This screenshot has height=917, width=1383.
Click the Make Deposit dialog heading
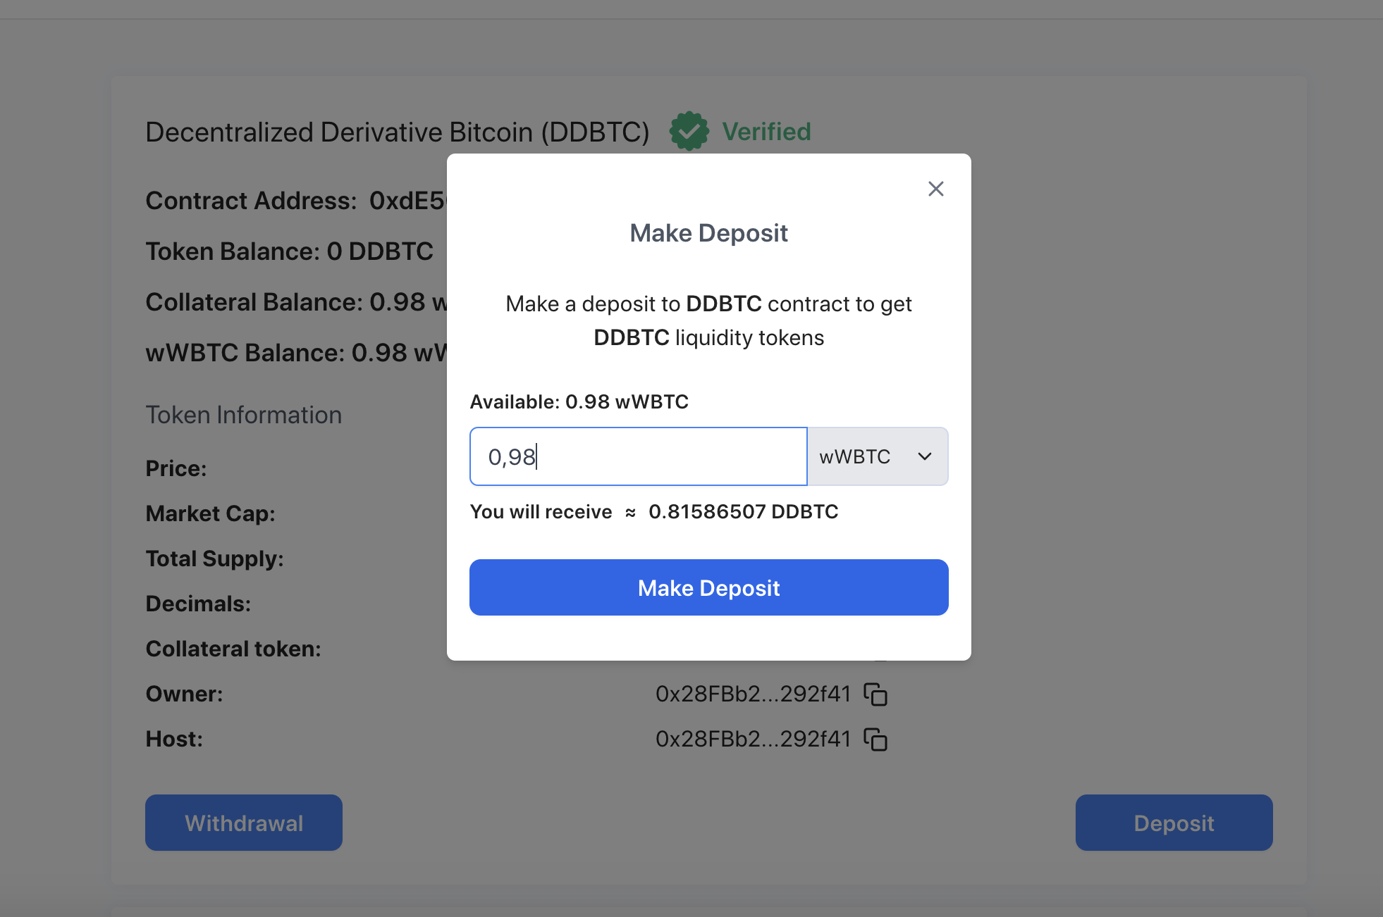pos(708,233)
